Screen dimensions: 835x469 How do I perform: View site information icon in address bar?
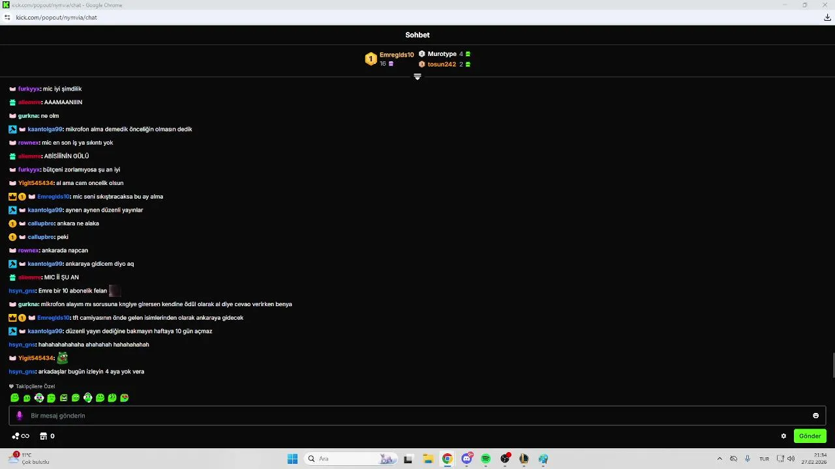(7, 18)
